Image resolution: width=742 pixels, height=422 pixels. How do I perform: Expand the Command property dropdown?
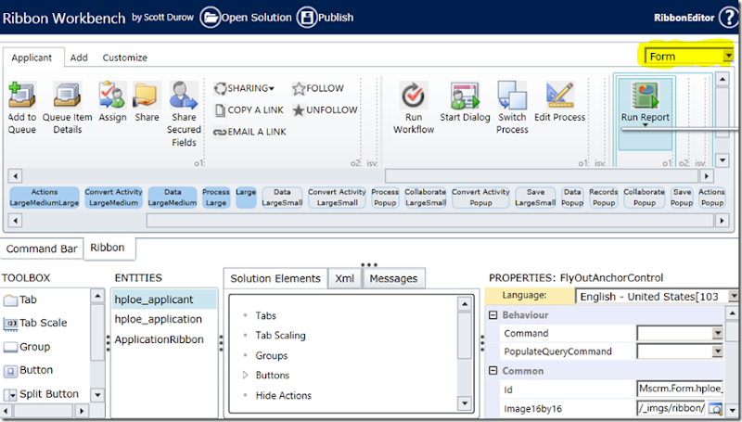click(717, 333)
